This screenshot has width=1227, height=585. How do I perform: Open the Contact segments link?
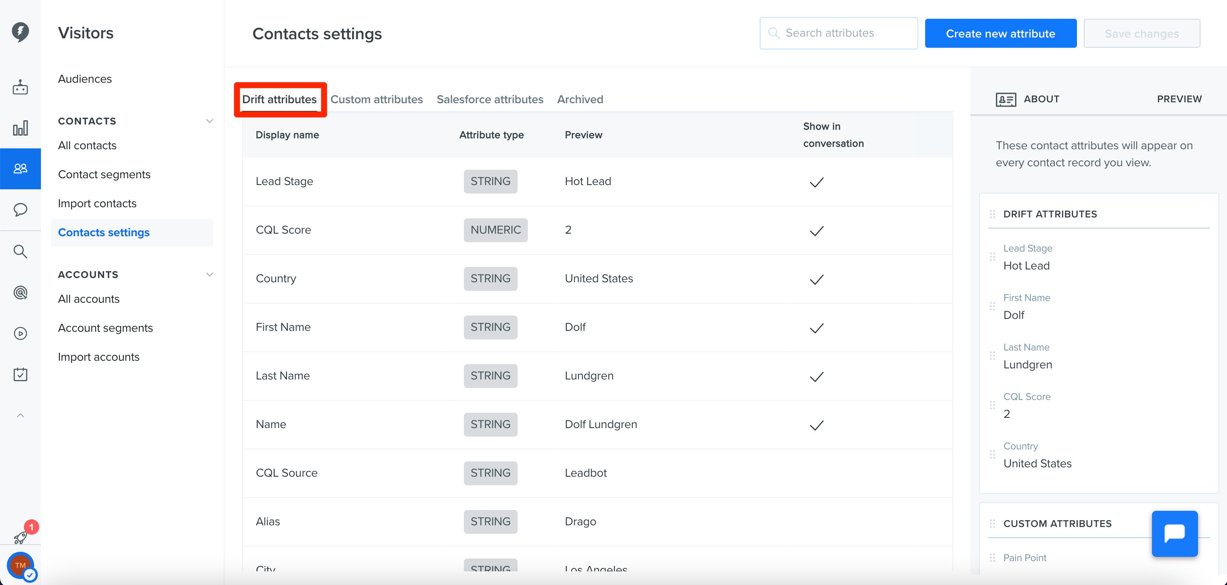tap(104, 174)
